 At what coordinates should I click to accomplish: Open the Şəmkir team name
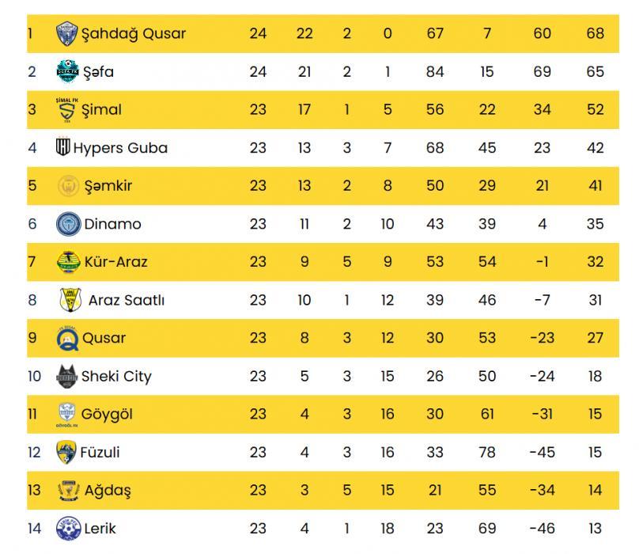[x=108, y=186]
